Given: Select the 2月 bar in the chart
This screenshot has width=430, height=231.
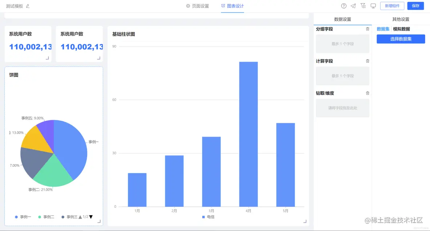Looking at the screenshot, I should (174, 181).
